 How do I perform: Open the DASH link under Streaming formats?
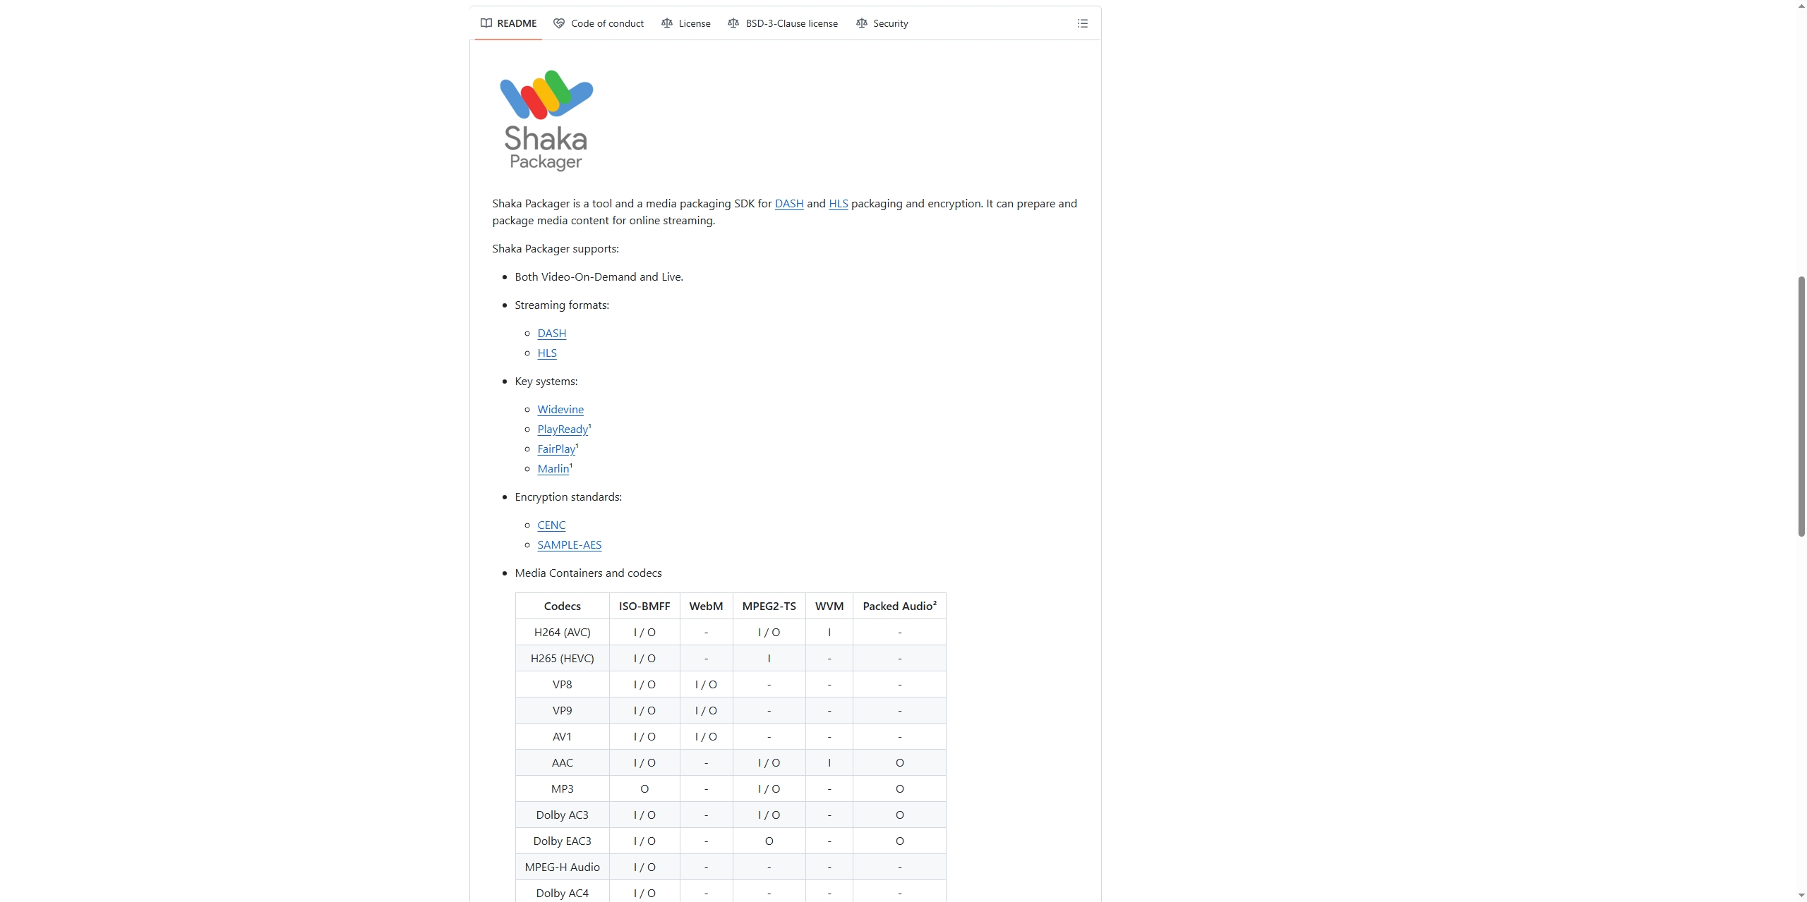pos(551,334)
